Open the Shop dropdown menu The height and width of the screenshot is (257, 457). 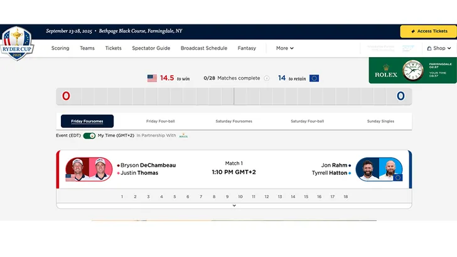[438, 48]
